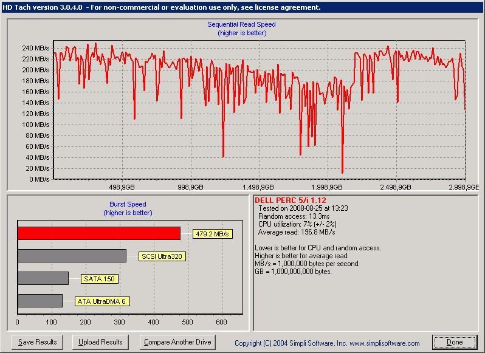The image size is (485, 353).
Task: Click the Sequential Read Speed title
Action: [241, 24]
